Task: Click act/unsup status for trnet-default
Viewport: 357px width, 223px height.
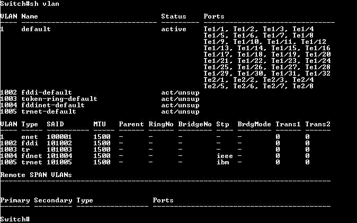Action: (x=180, y=111)
